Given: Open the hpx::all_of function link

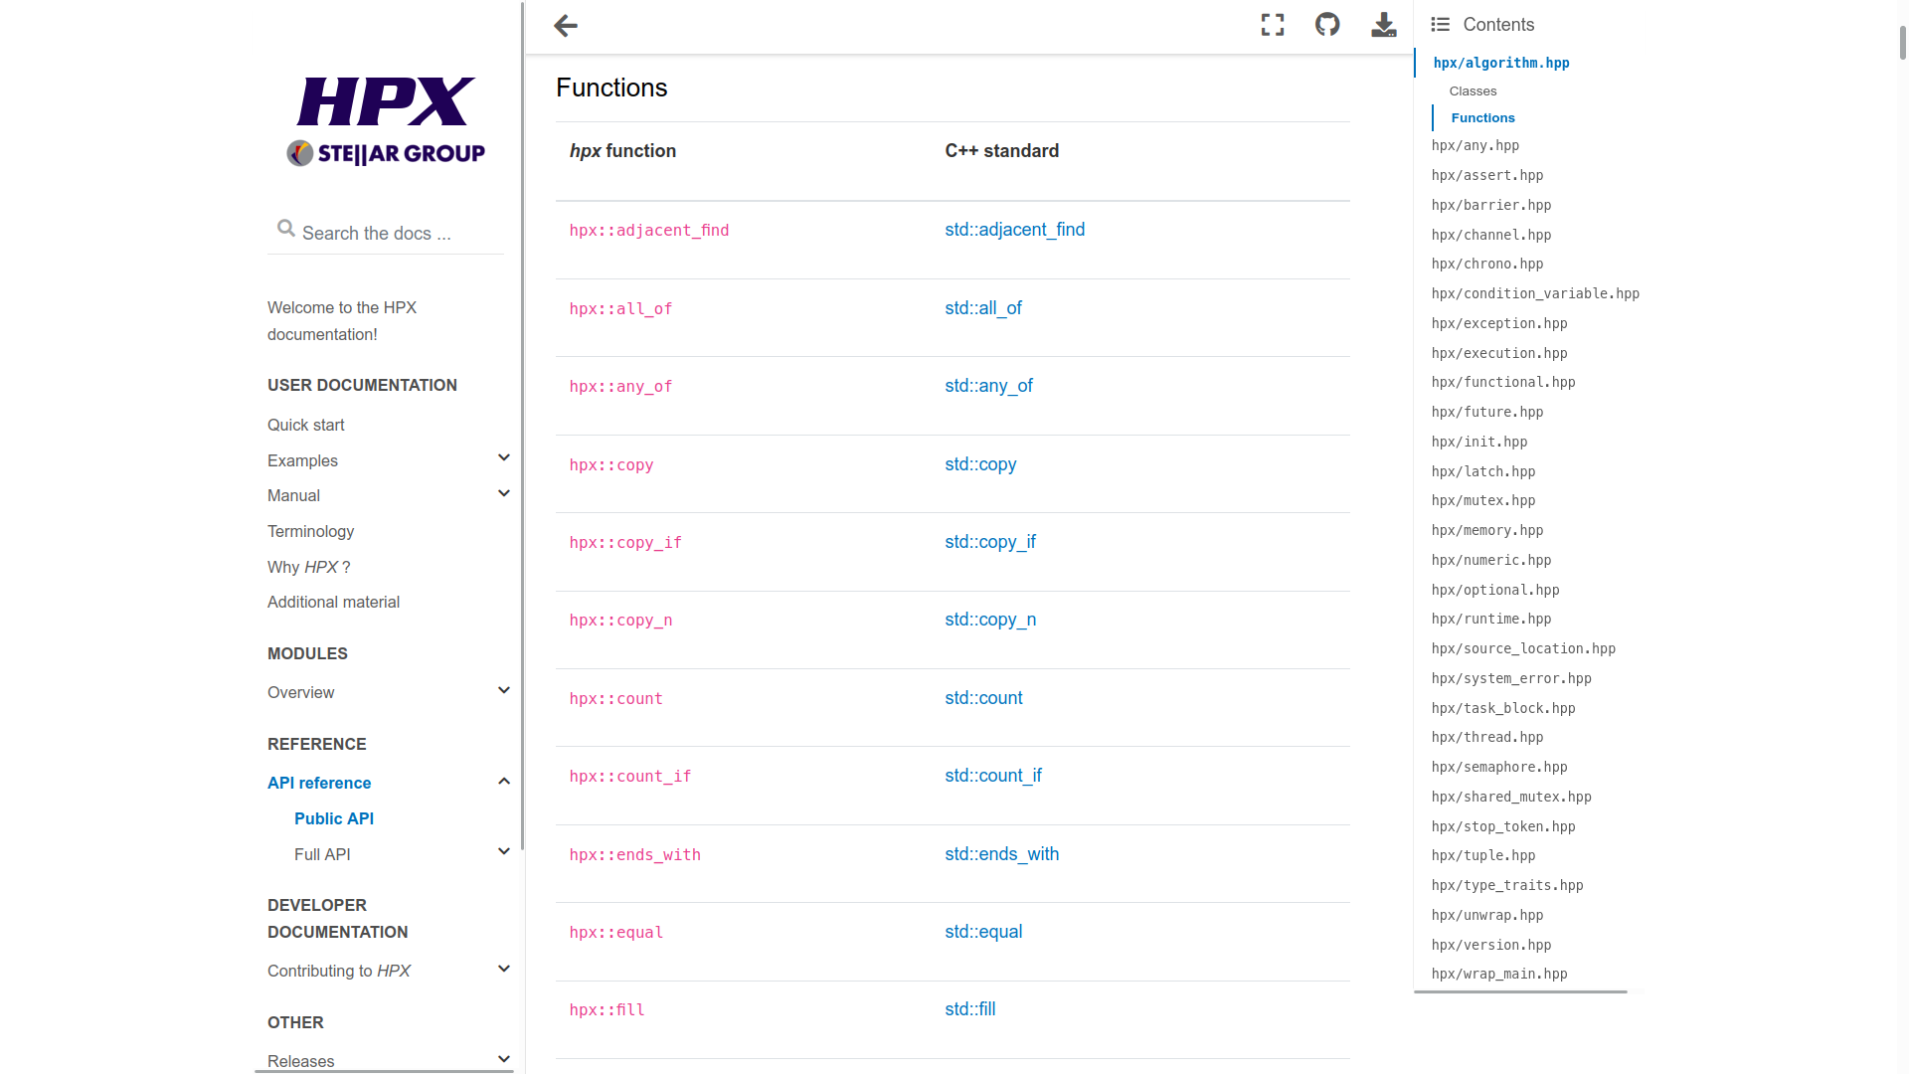Looking at the screenshot, I should pyautogui.click(x=620, y=309).
